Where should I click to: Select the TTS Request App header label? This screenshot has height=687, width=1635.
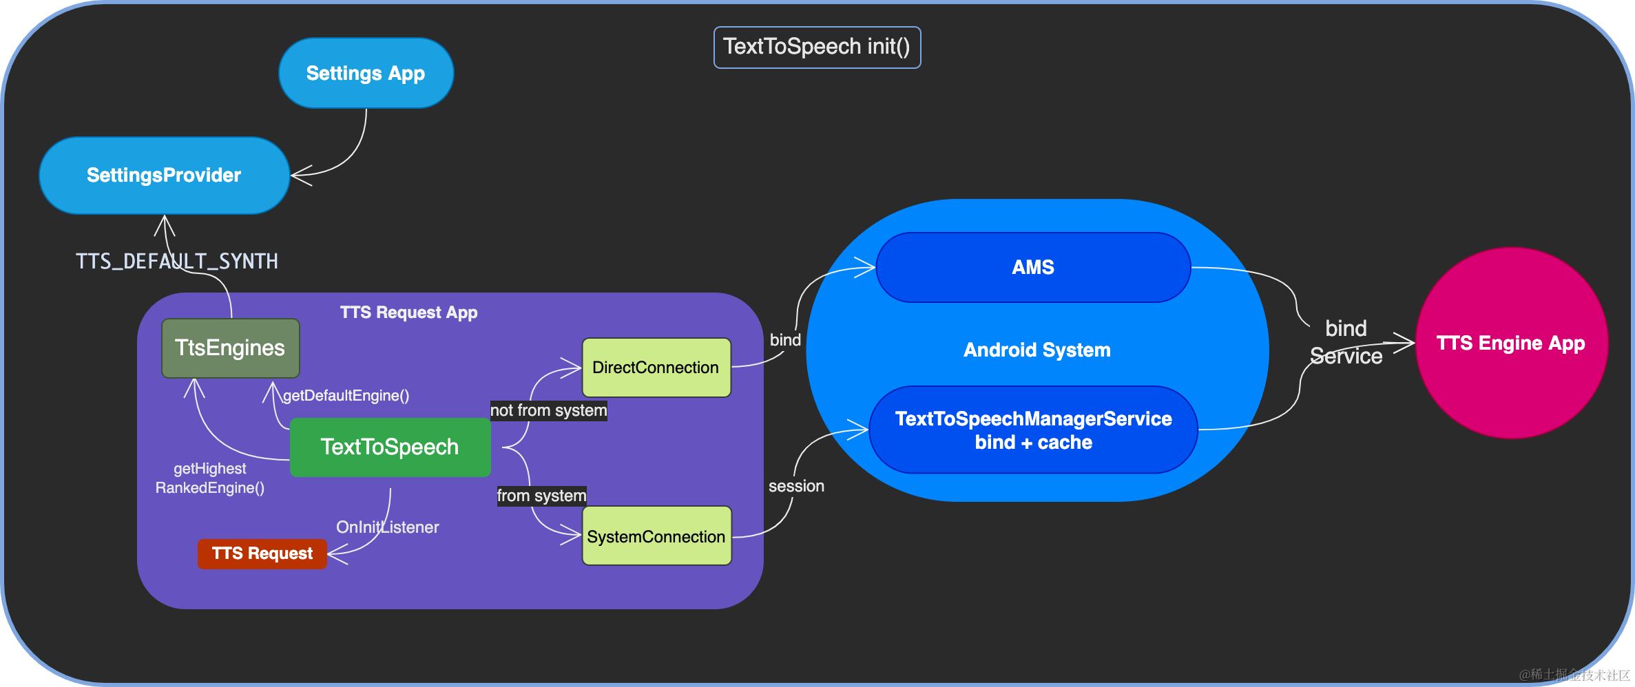point(408,312)
